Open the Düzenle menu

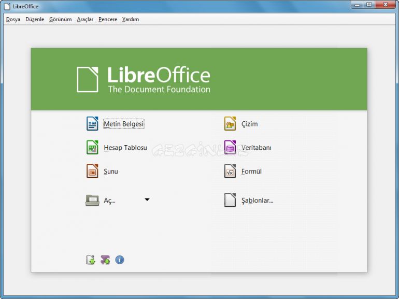pyautogui.click(x=35, y=19)
